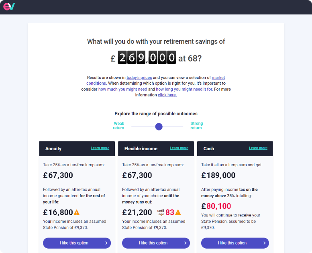Open the today's prices link
The image size is (312, 253).
139,78
